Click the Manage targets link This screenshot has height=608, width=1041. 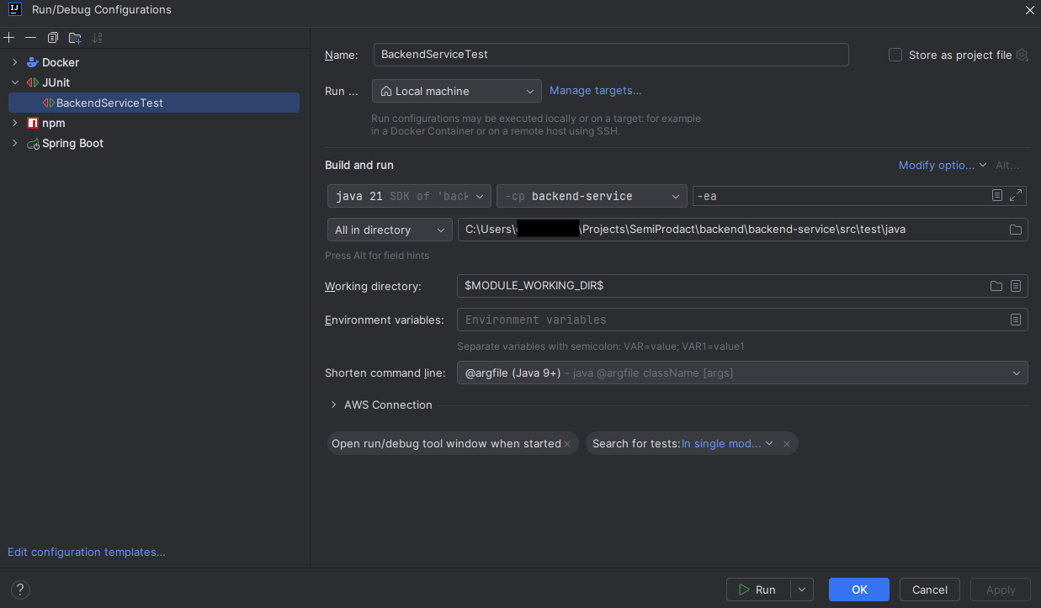point(595,91)
